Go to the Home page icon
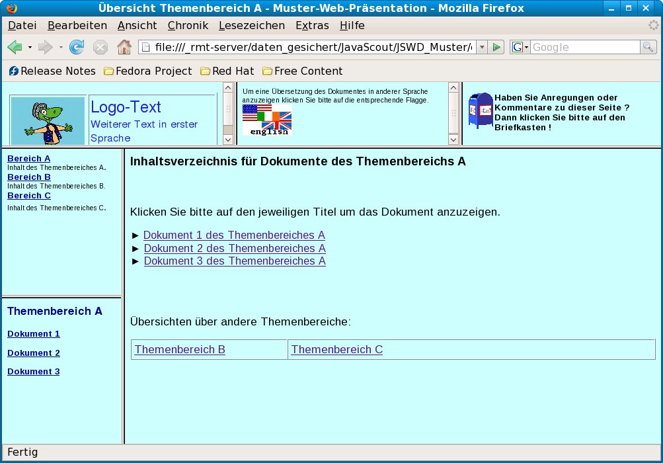 (x=124, y=48)
